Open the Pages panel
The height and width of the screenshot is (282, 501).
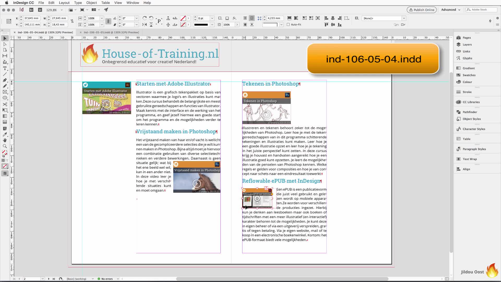[x=467, y=38]
